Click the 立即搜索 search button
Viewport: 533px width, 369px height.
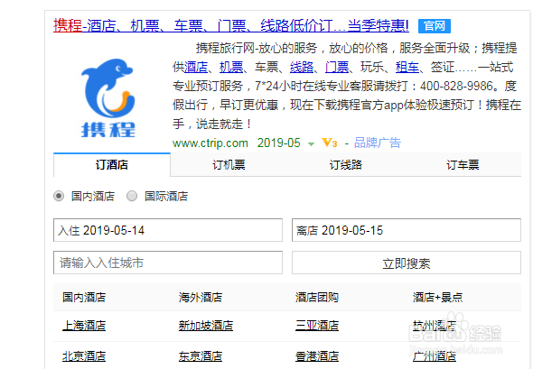(x=407, y=263)
